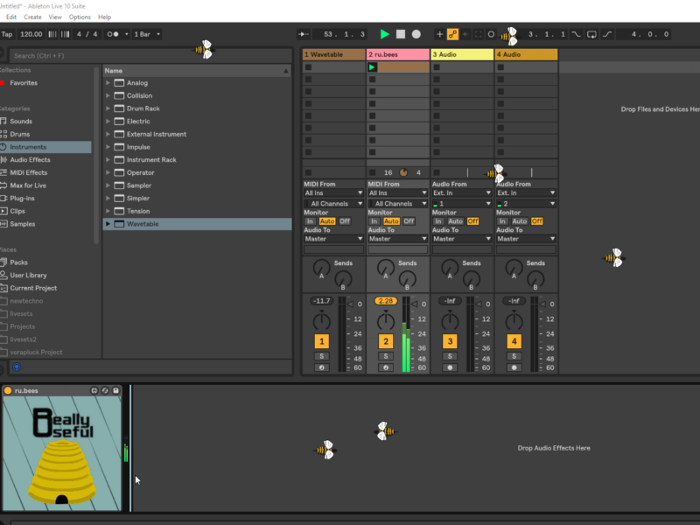Image resolution: width=700 pixels, height=525 pixels.
Task: Launch the clip in ru.bees track
Action: [372, 67]
